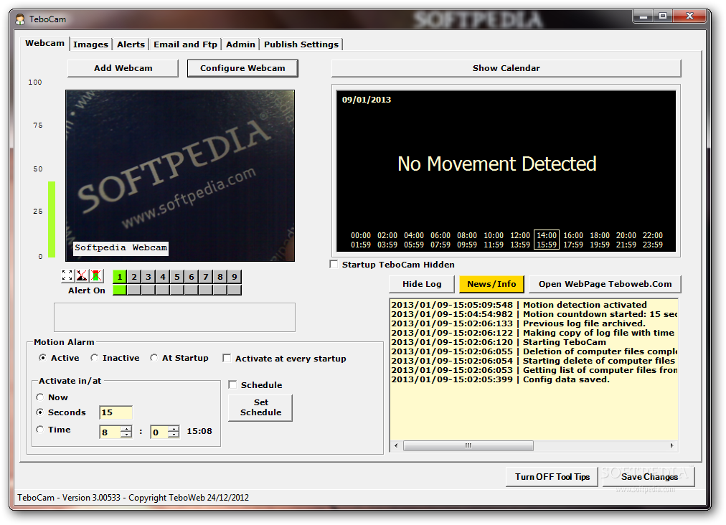Select webcam slot 6 button
Image resolution: width=726 pixels, height=525 pixels.
click(192, 277)
